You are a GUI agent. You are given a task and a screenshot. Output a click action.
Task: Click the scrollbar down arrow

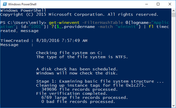coord(173,105)
